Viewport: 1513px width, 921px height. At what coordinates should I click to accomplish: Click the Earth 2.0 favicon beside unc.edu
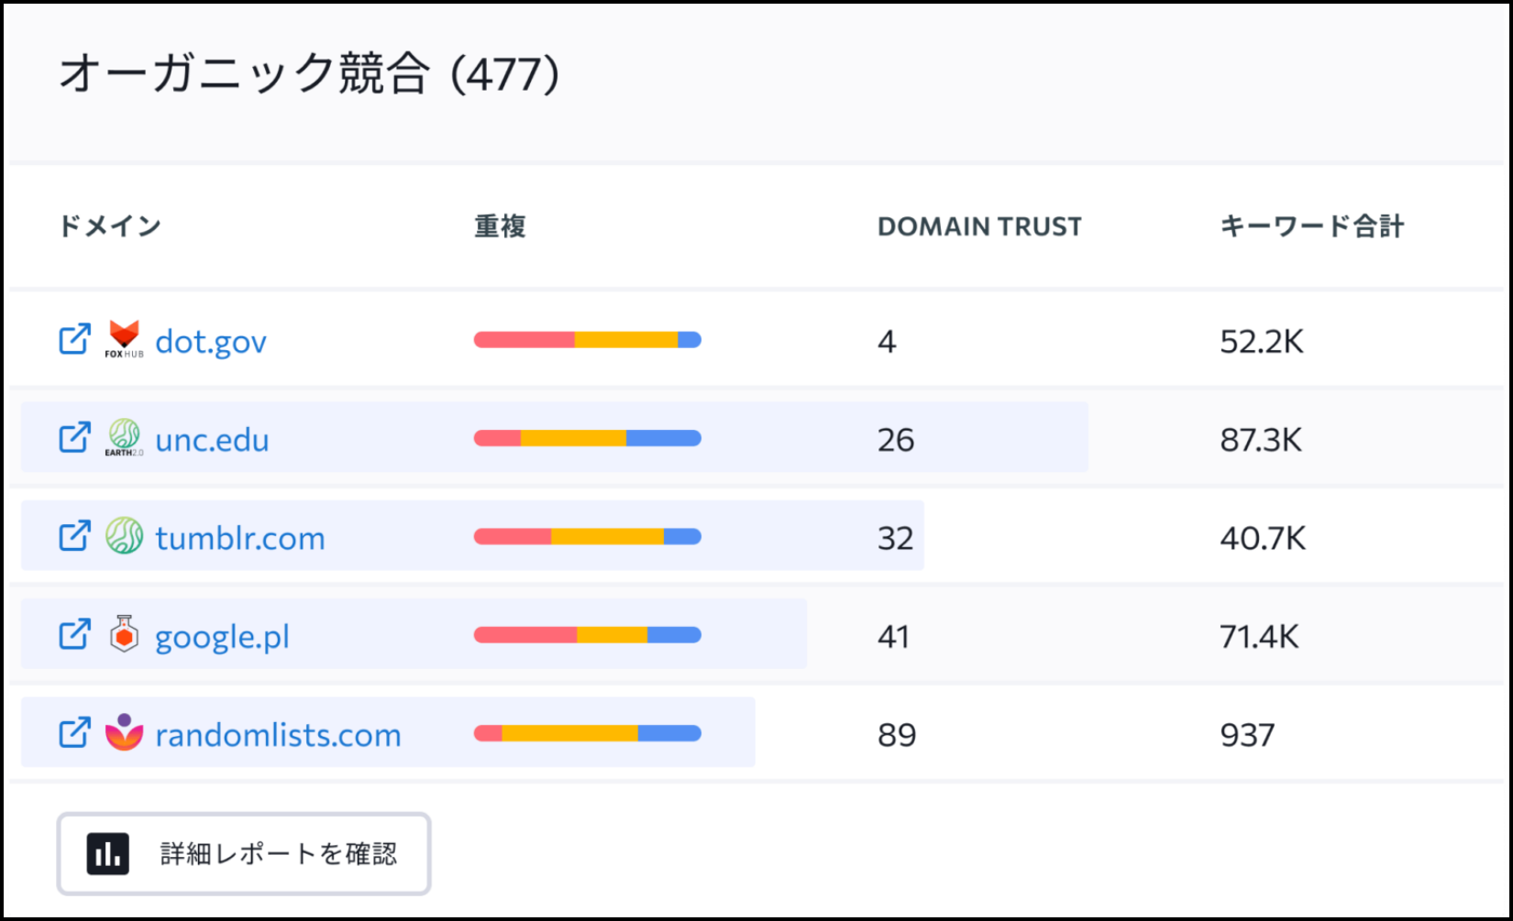pyautogui.click(x=124, y=438)
